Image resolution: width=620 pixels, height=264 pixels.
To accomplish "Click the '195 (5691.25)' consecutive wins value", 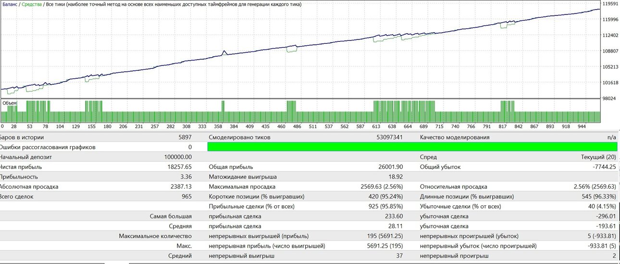I will click(x=384, y=236).
